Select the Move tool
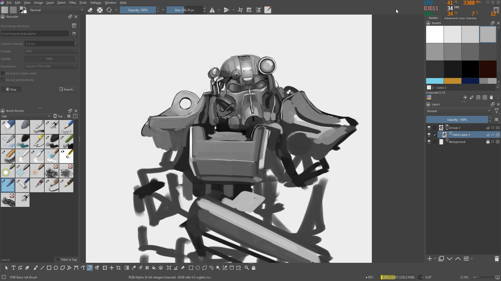The image size is (501, 281). coord(112,268)
